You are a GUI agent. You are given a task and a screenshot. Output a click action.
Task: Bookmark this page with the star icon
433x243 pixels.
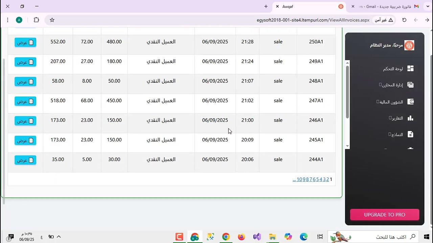(x=52, y=20)
